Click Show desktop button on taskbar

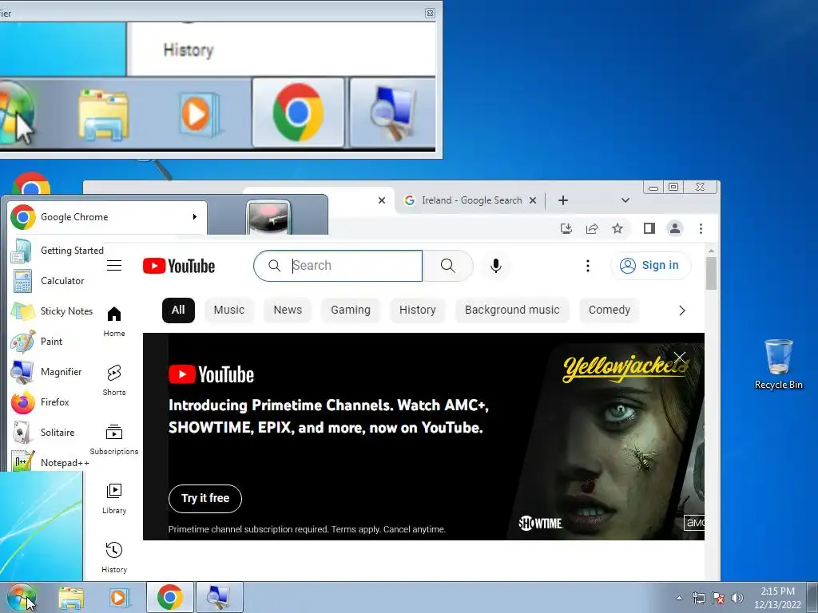point(814,597)
